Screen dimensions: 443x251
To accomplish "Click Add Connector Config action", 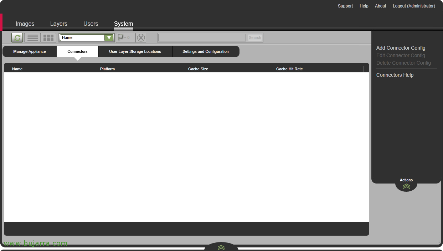I will coord(401,48).
